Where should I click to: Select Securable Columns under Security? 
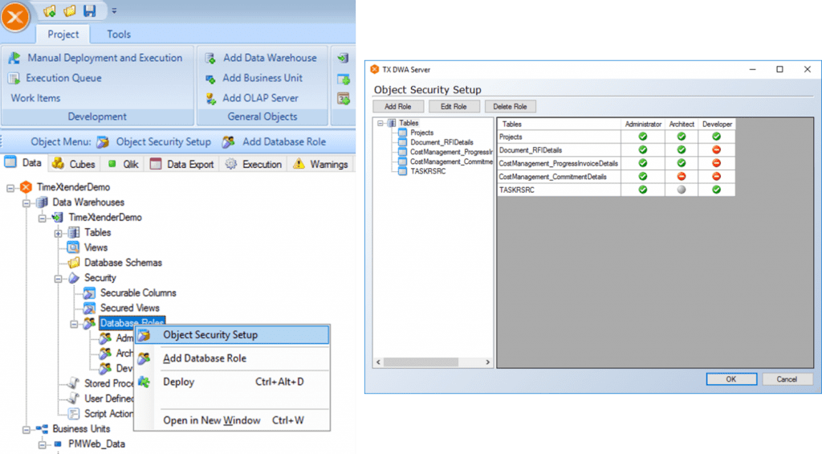[x=138, y=292]
